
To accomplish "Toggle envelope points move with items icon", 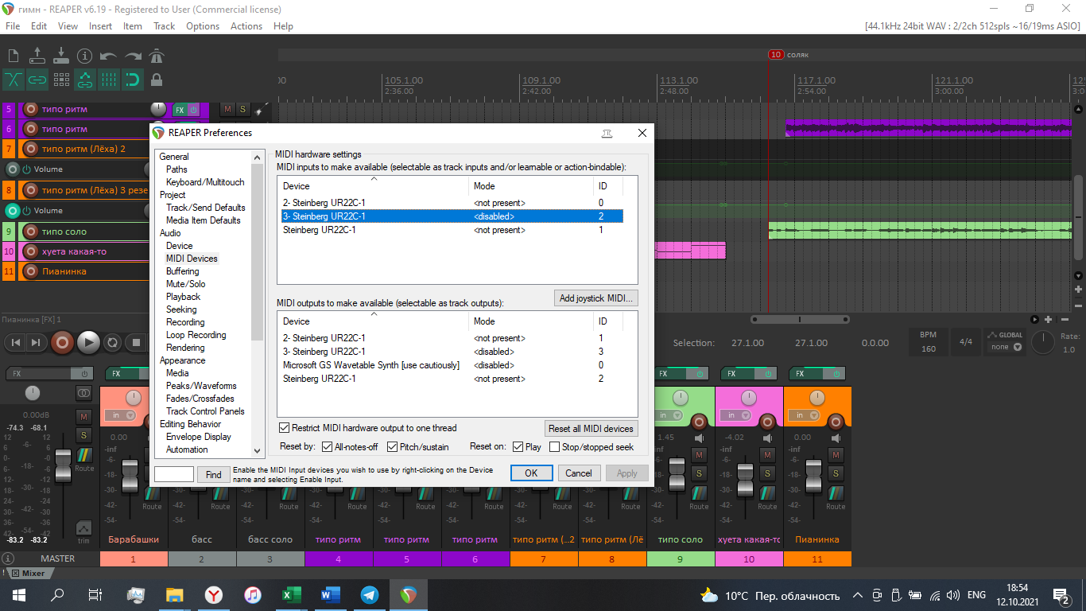I will 85,80.
